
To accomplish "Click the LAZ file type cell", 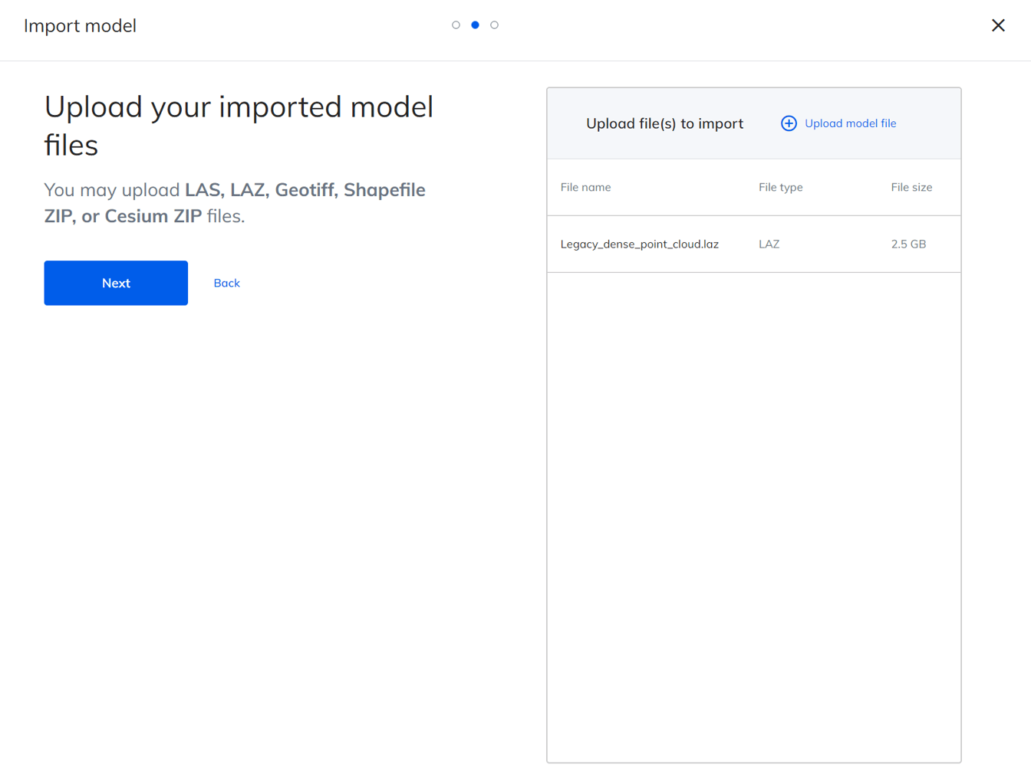I will tap(769, 244).
